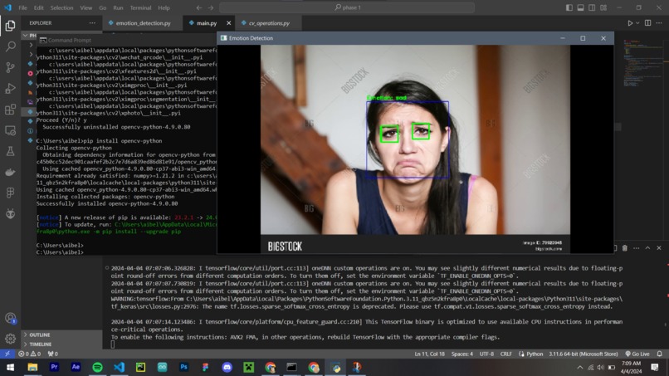Launch Go Live server

[x=637, y=354]
